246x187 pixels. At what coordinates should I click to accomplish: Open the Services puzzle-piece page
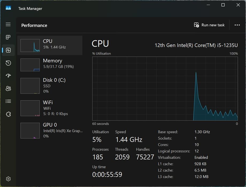click(x=8, y=114)
